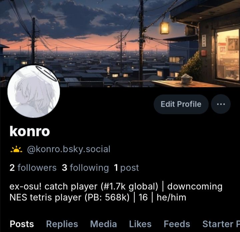This screenshot has width=240, height=232.
Task: Open the Replies tab
Action: (x=62, y=224)
